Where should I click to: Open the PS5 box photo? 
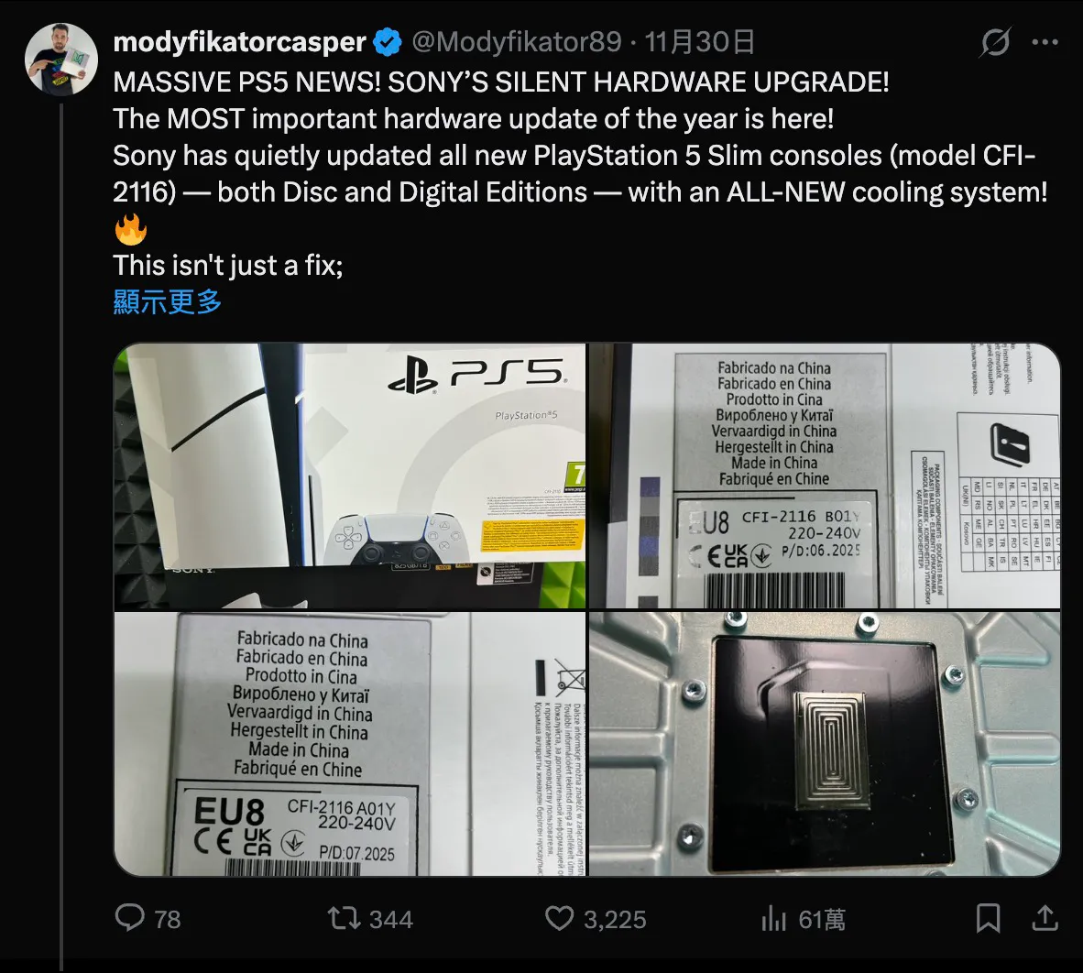point(349,476)
